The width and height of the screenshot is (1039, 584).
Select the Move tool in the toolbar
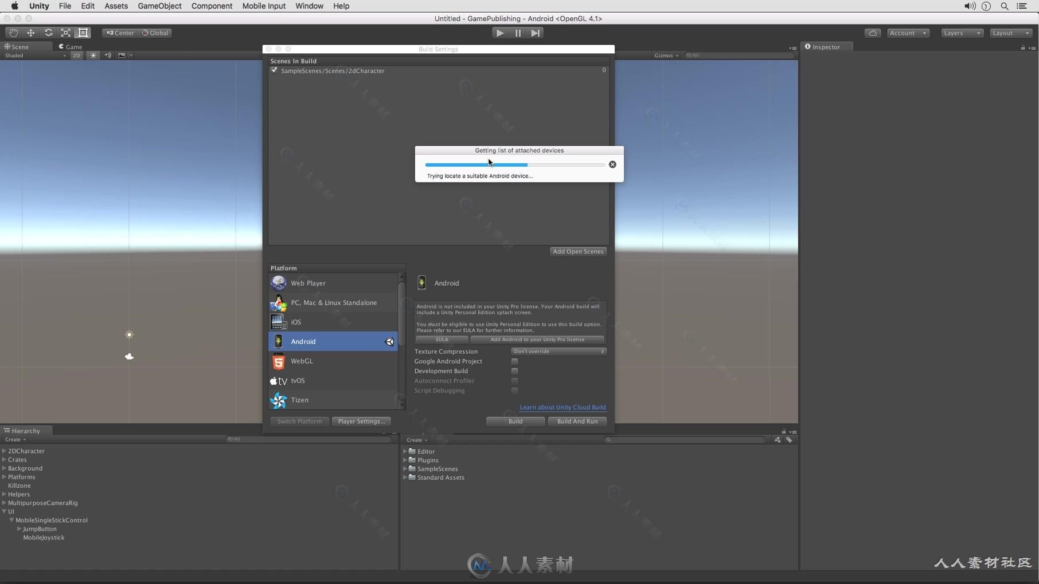pos(31,33)
